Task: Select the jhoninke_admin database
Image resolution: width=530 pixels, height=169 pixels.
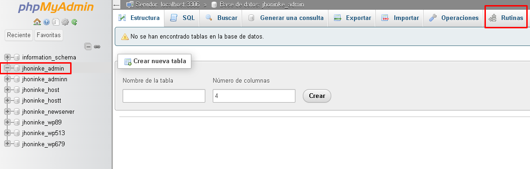Action: tap(43, 68)
